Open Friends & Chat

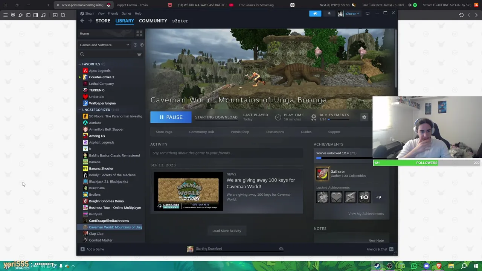380,249
